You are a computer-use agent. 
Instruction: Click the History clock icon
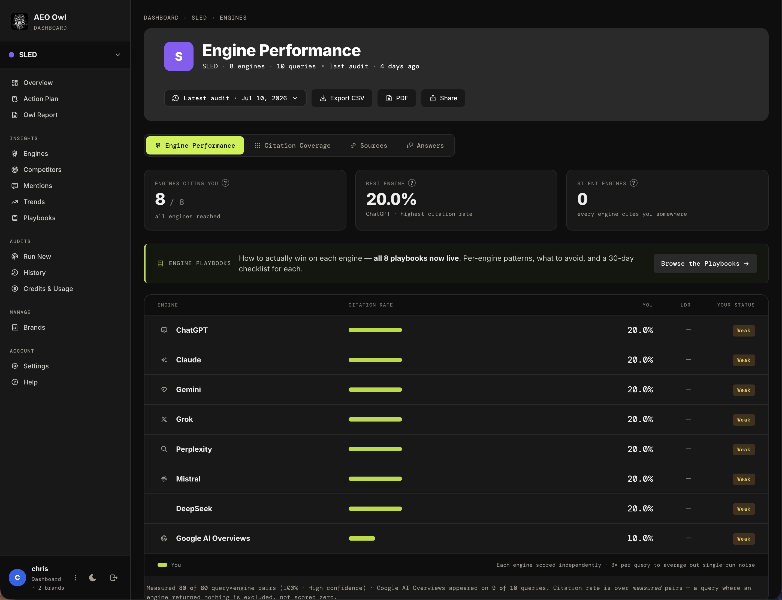click(x=15, y=272)
